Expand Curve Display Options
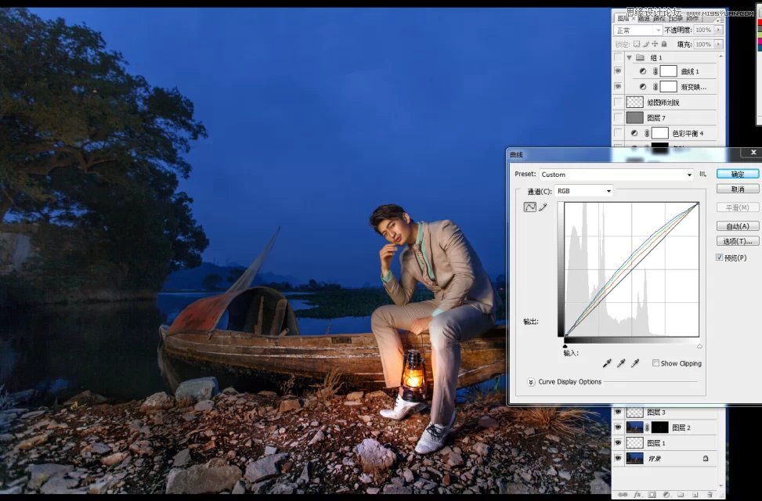The height and width of the screenshot is (501, 762). [531, 382]
